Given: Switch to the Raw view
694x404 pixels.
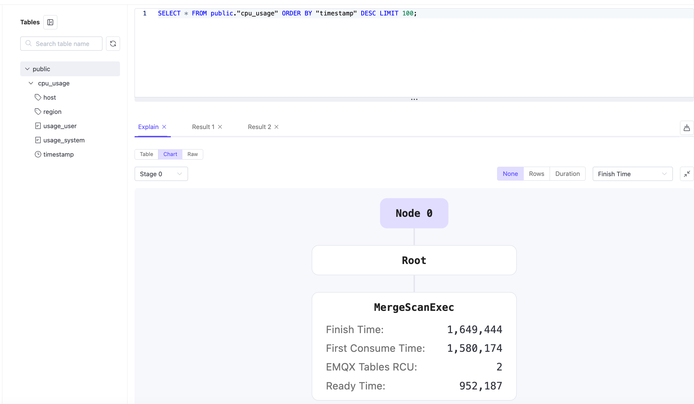Looking at the screenshot, I should (x=192, y=154).
